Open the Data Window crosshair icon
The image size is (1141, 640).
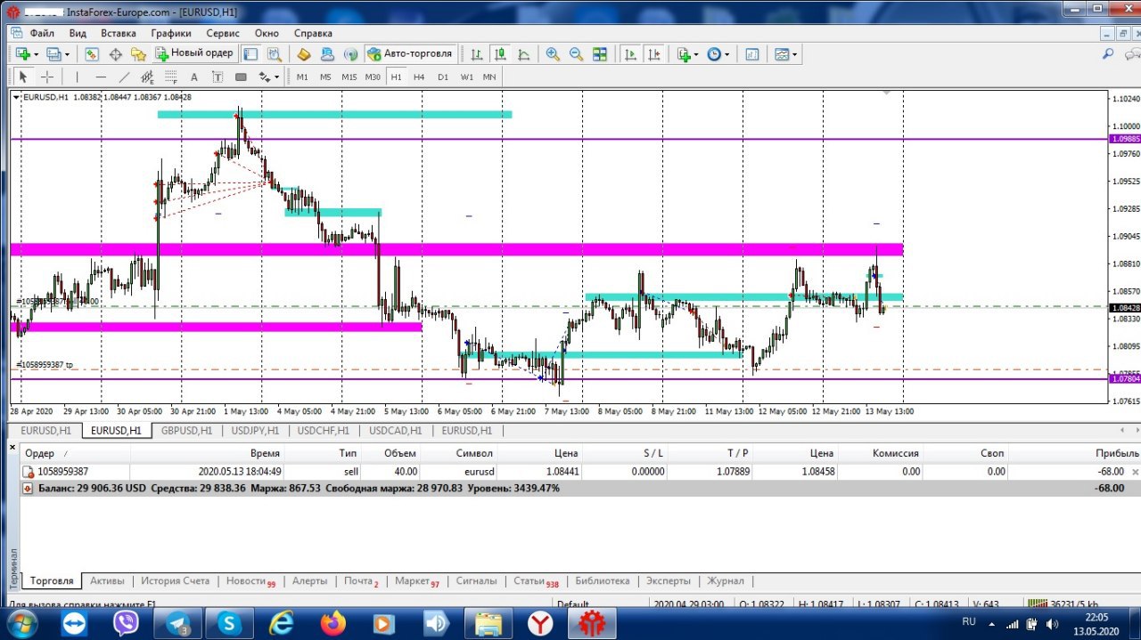pos(116,53)
